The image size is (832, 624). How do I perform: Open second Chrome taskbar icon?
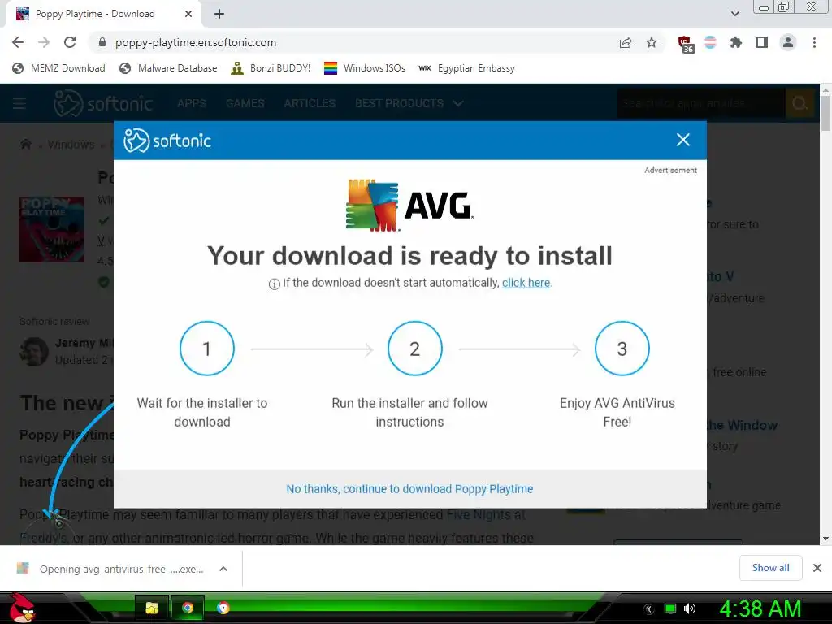click(223, 608)
